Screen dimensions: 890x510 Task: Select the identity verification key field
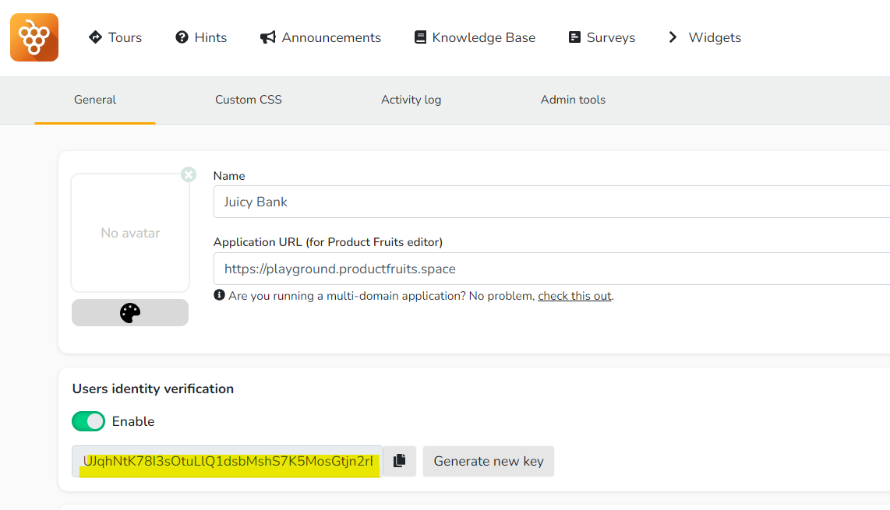(228, 461)
